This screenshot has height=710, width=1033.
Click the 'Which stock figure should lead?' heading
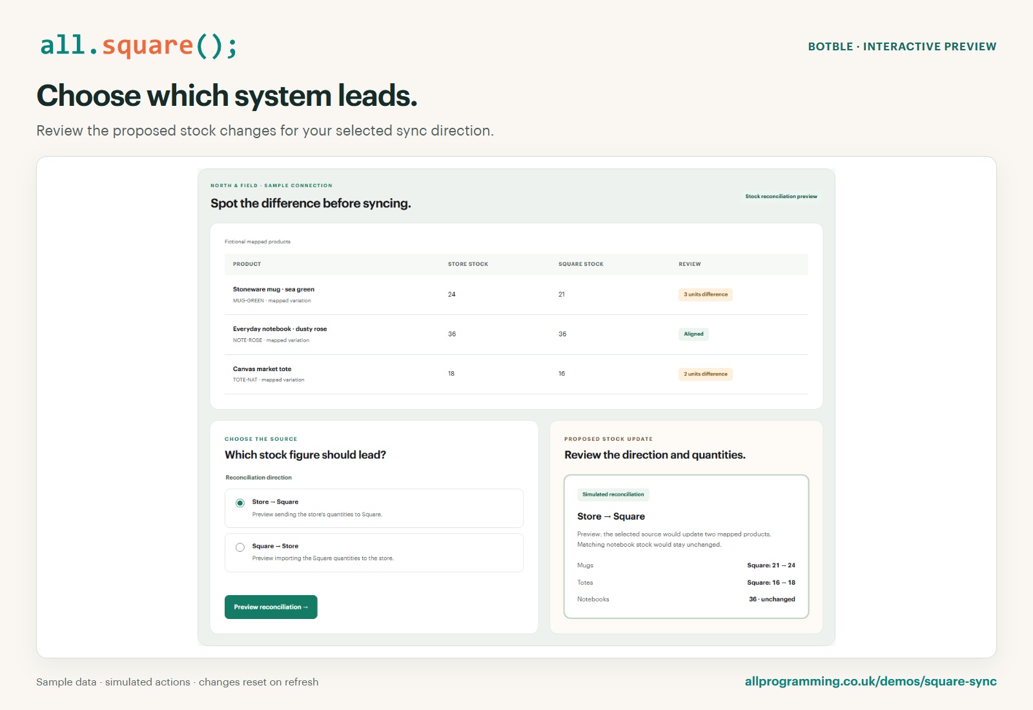(305, 455)
